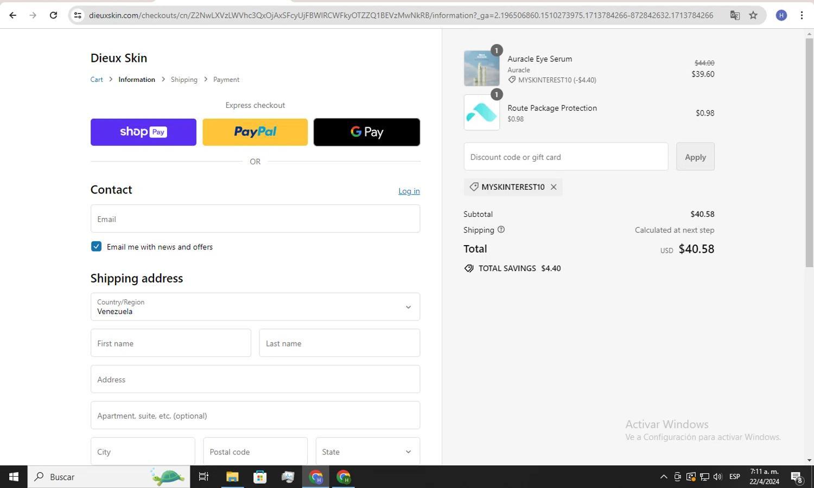Screen dimensions: 814x488
Task: Bookmark this checkout page with the star
Action: pos(753,15)
